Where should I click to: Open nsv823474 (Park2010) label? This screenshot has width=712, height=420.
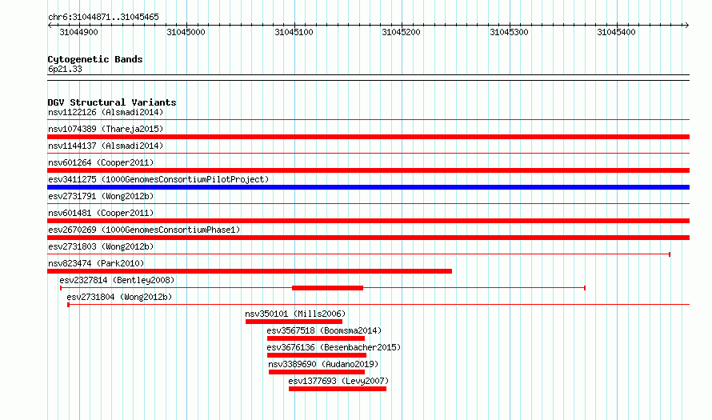pos(96,263)
